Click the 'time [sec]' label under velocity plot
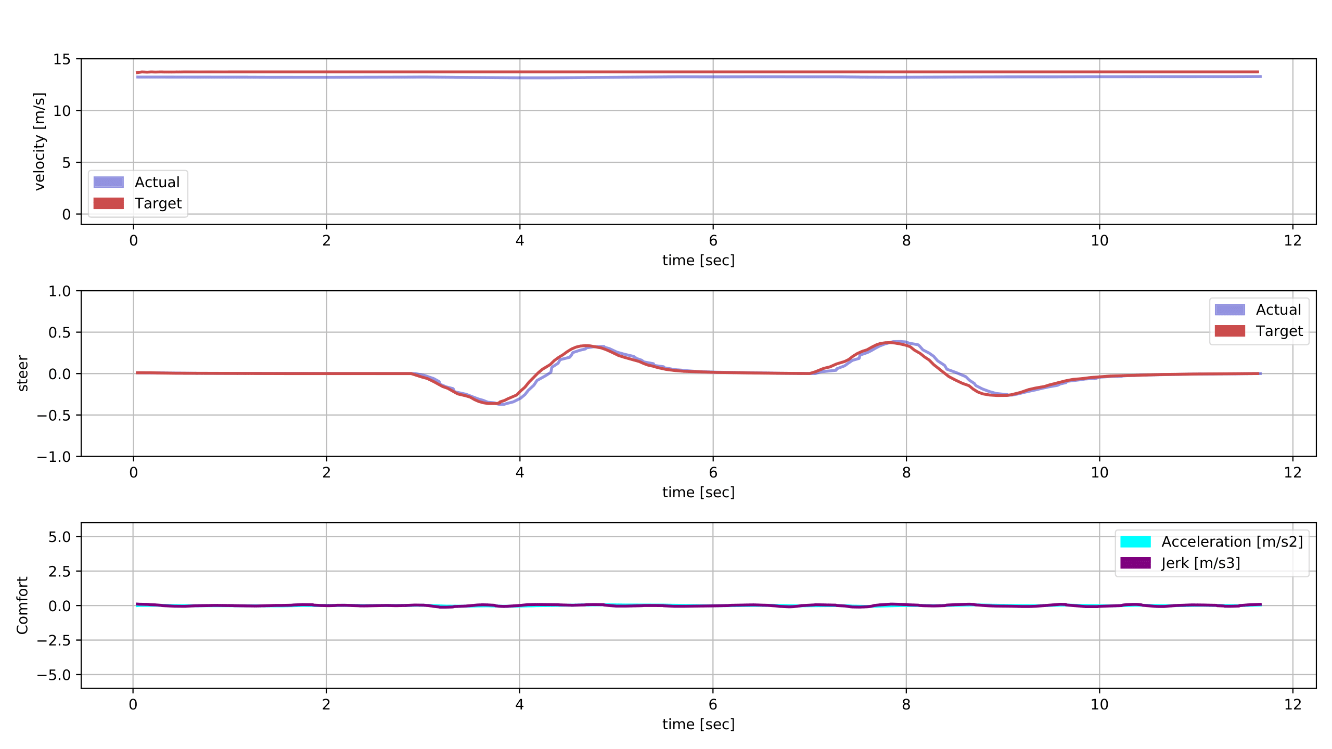 (698, 260)
